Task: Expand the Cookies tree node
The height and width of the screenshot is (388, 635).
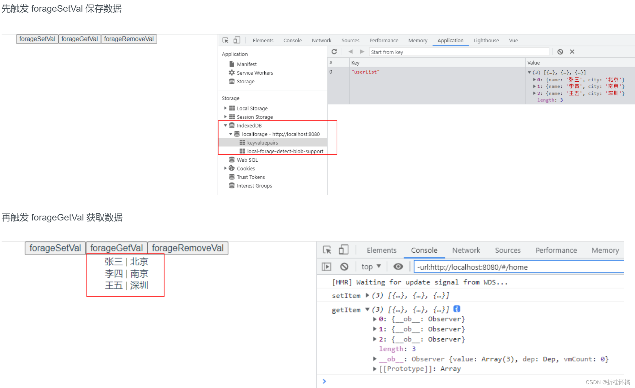Action: [225, 168]
